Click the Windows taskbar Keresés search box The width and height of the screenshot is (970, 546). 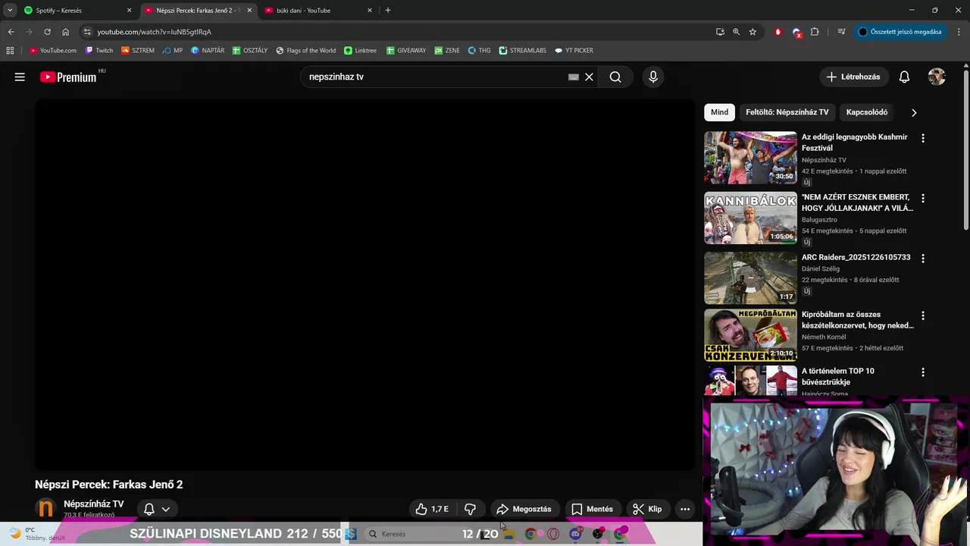tap(409, 534)
